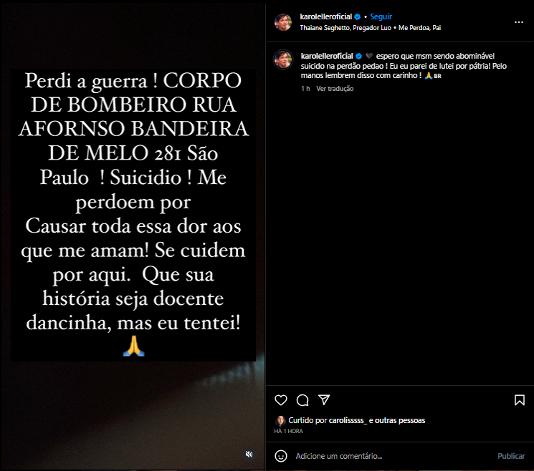The image size is (534, 471).
Task: Click Ver tradução to translate caption
Action: (x=335, y=89)
